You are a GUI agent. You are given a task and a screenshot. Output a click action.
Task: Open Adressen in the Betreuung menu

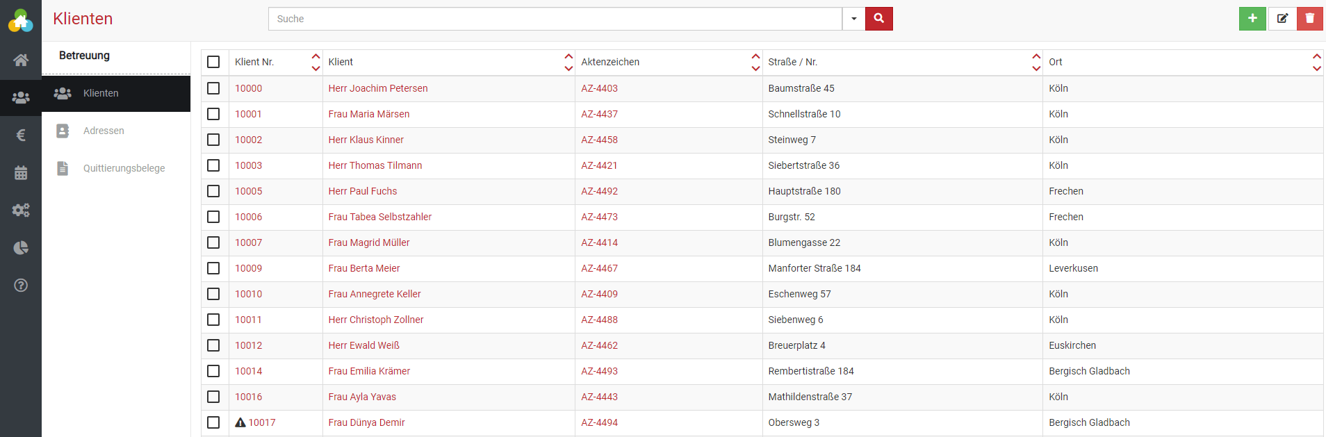[x=104, y=131]
